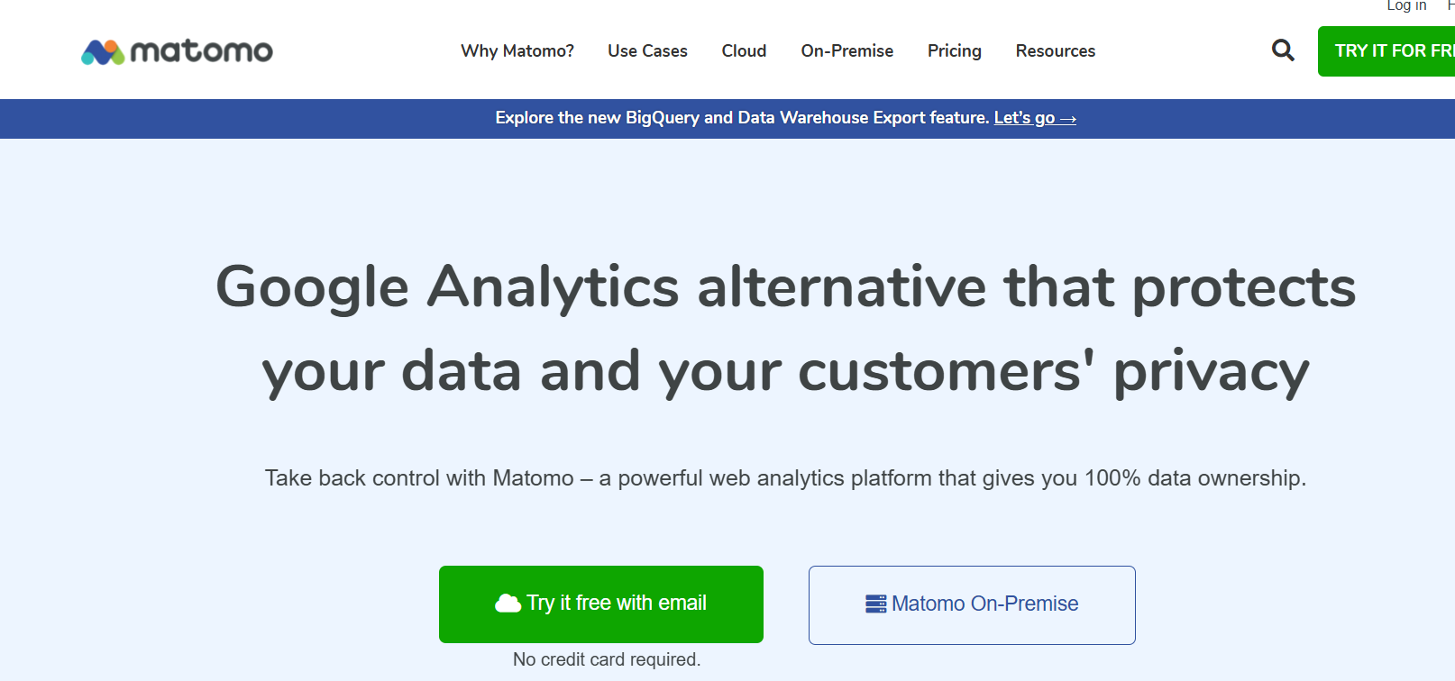Screen dimensions: 1455x681
Task: Expand the Resources navigation menu
Action: pyautogui.click(x=1056, y=51)
